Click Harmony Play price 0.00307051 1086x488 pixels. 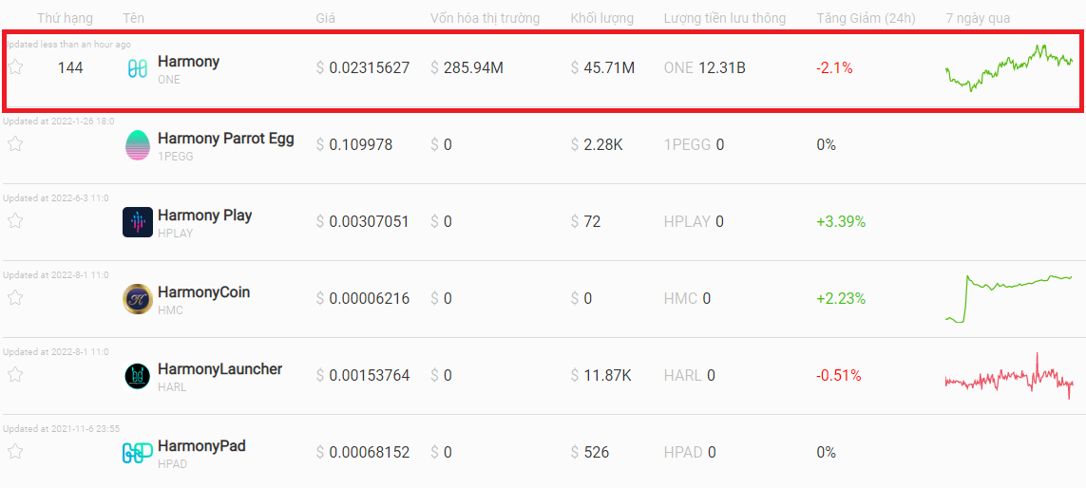click(362, 221)
